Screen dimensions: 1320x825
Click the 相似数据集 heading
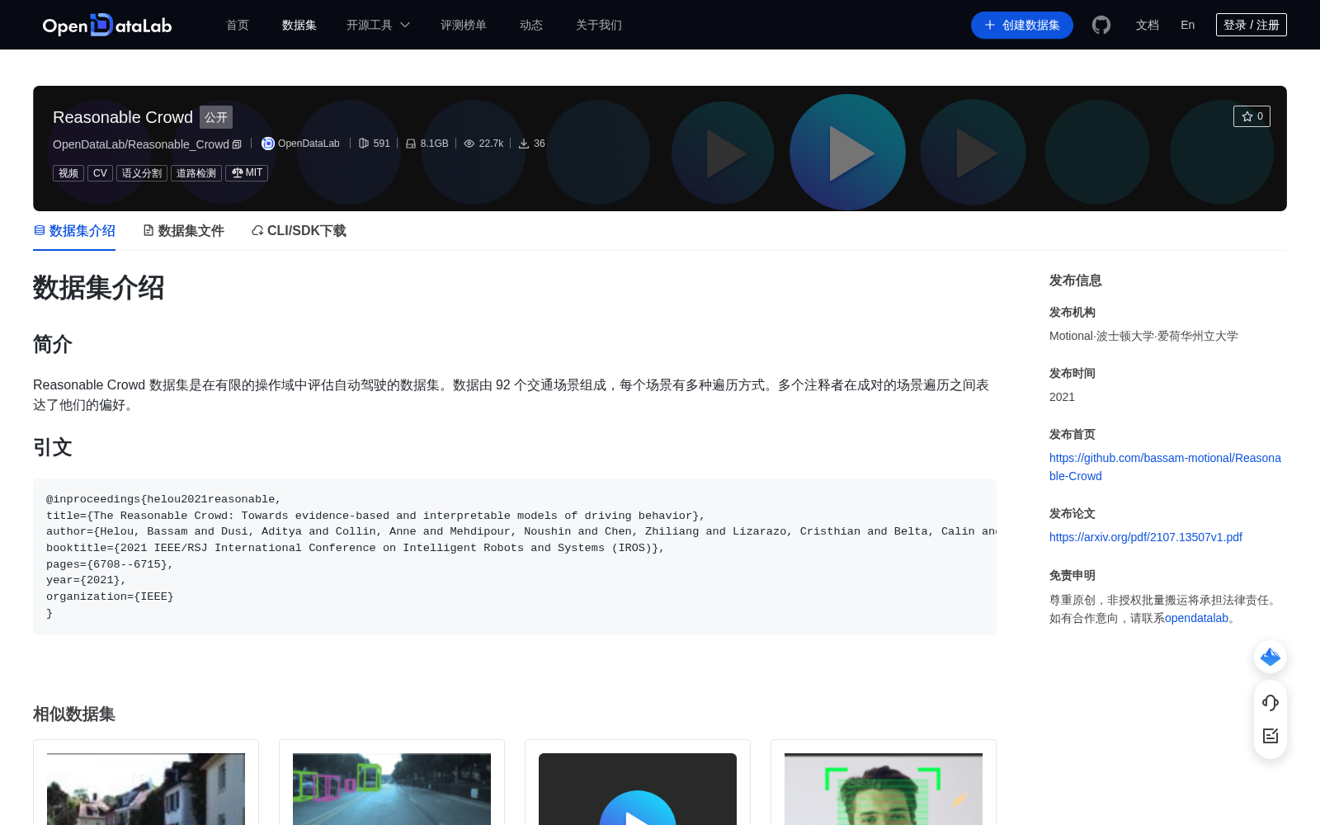click(74, 714)
